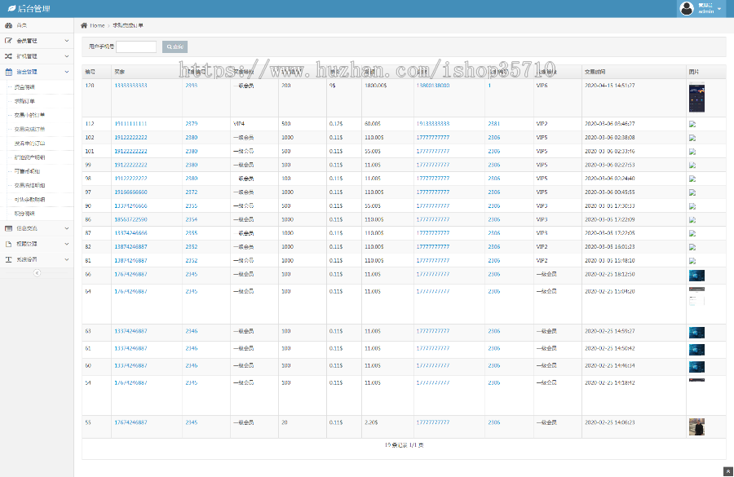Screen dimensions: 734x477
Task: Click the edit icon beside 会员管理
Action: point(8,41)
